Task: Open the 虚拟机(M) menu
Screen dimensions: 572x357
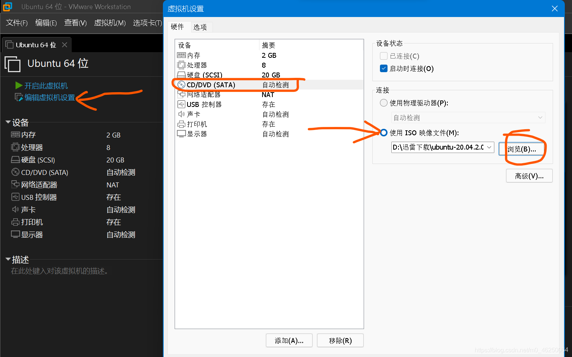Action: (x=110, y=23)
